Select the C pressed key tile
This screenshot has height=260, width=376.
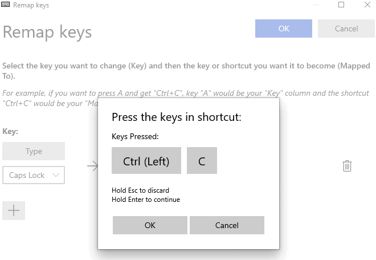coord(202,161)
